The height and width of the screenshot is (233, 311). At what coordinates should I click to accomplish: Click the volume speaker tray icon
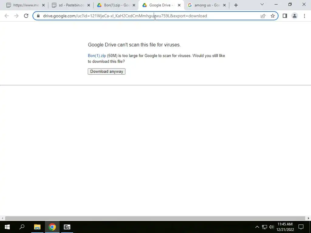click(272, 227)
